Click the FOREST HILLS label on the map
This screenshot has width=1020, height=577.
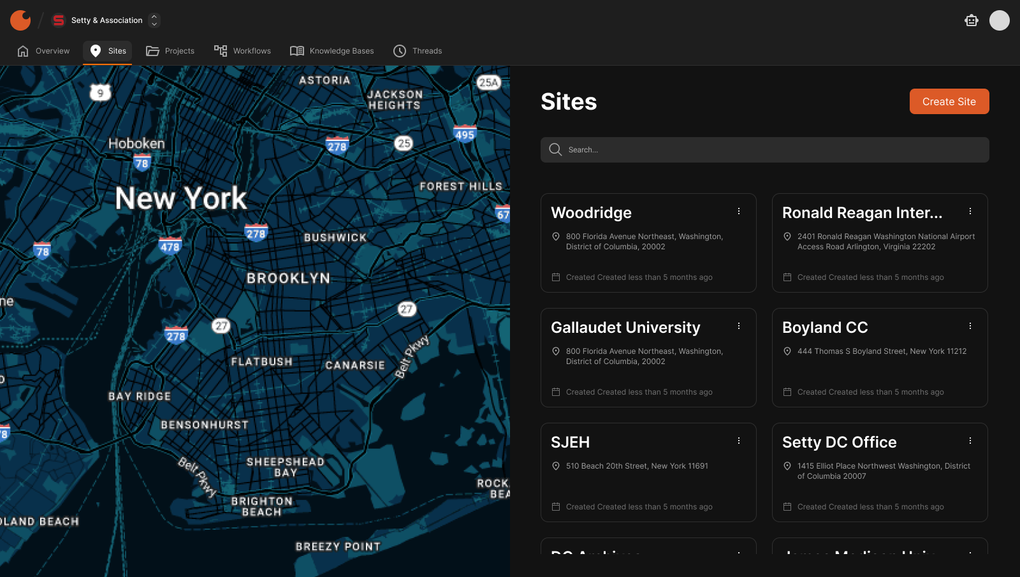click(461, 186)
